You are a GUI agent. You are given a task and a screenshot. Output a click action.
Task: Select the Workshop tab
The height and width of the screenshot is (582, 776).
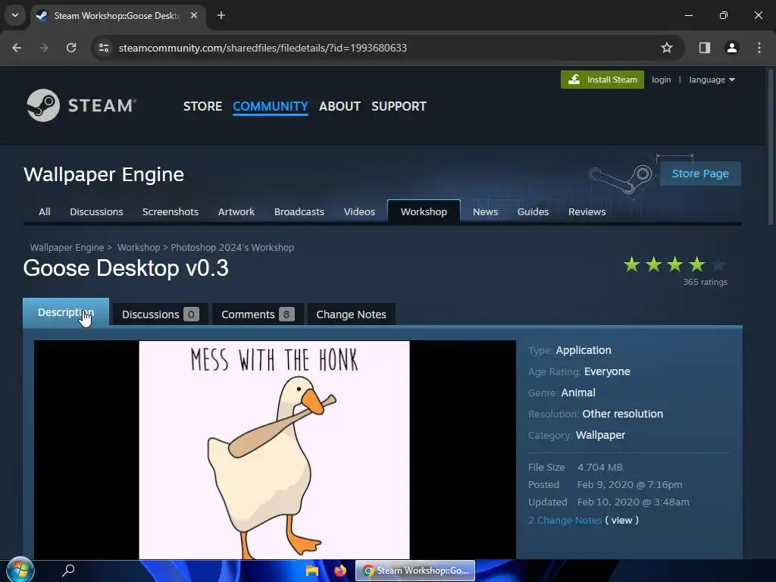[424, 212]
